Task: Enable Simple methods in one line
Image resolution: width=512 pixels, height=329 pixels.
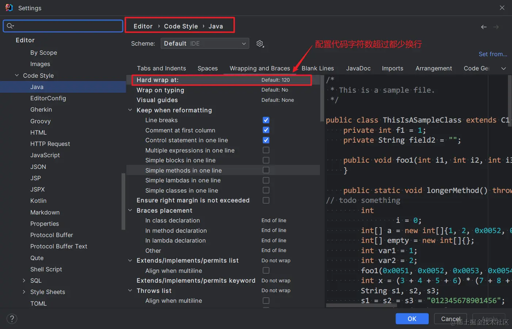Action: click(266, 170)
